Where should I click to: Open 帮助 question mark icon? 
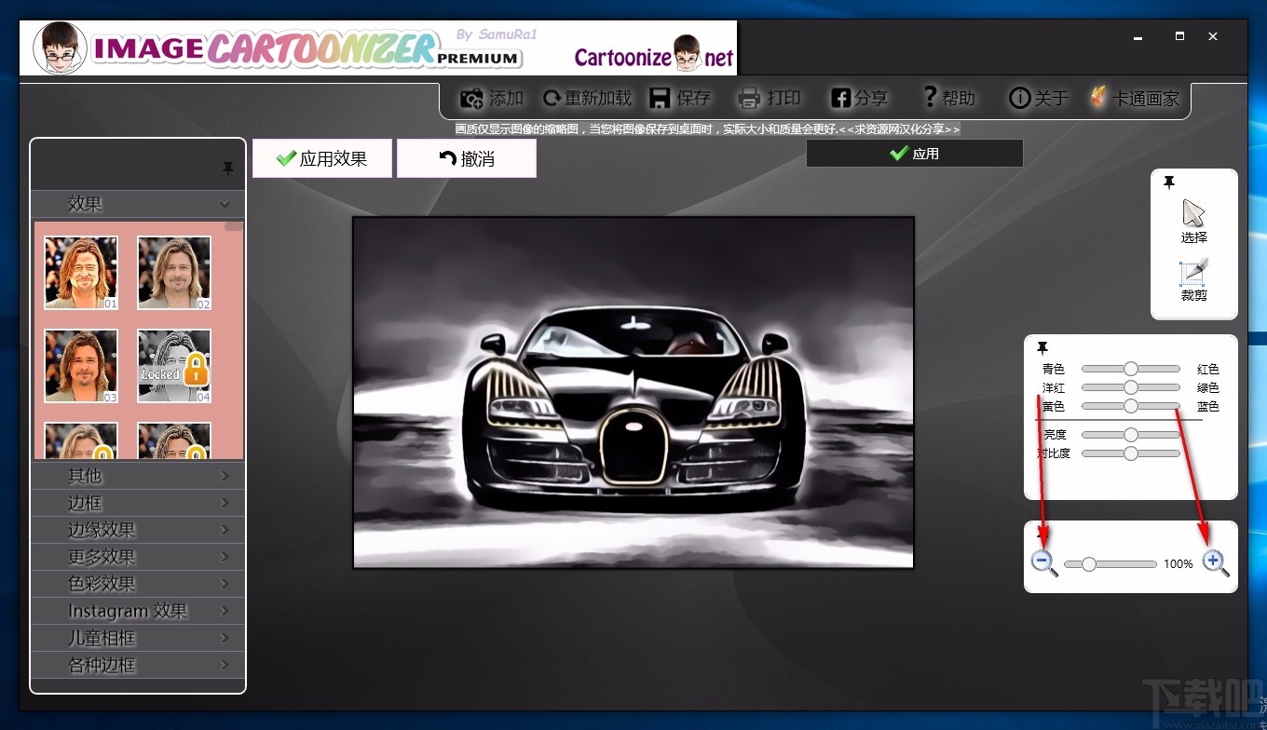click(930, 97)
